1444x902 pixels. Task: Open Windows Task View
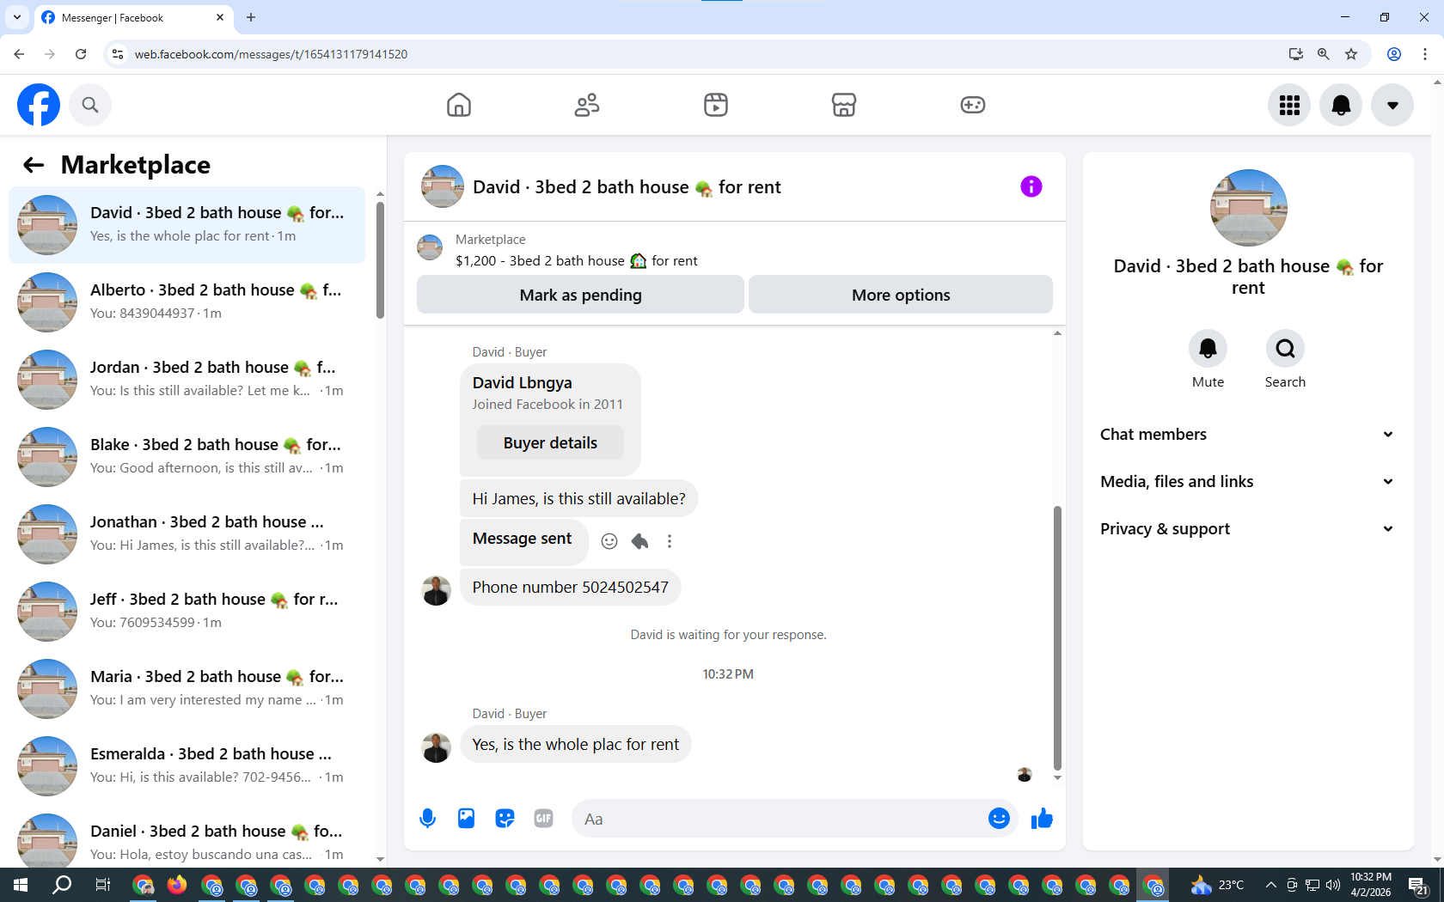102,885
